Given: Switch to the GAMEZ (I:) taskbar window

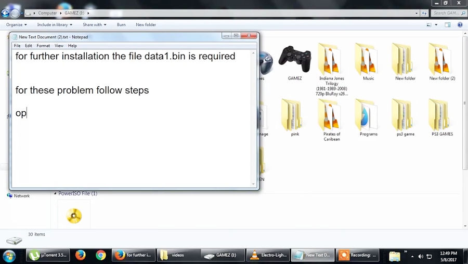Looking at the screenshot, I should (223, 255).
